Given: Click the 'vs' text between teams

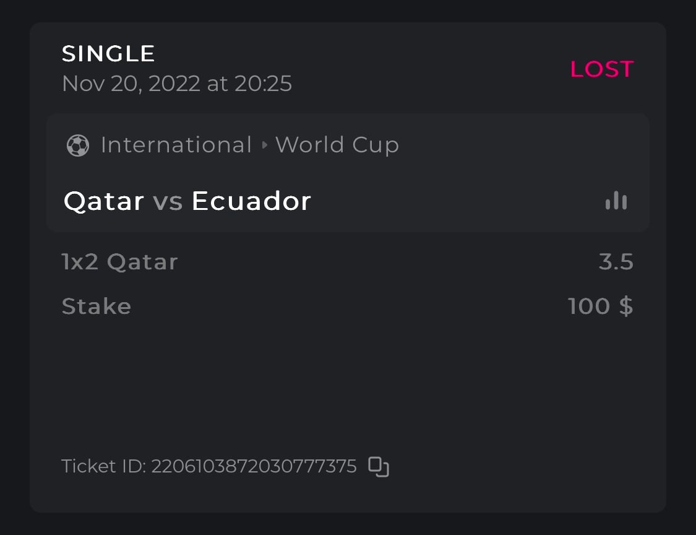Looking at the screenshot, I should tap(168, 201).
